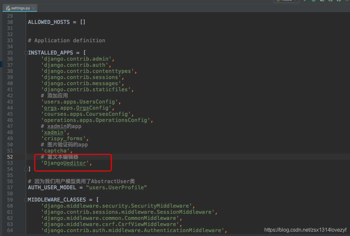Select the settings.py editor tab

20,8
